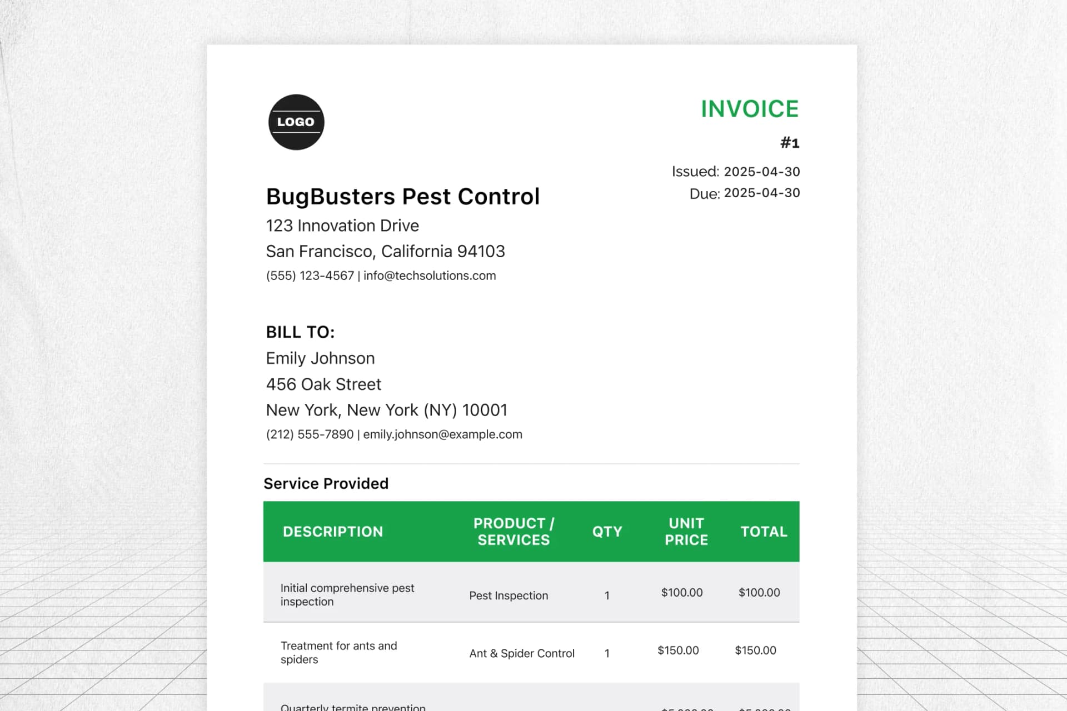Click the 123 Innovation Drive address line

pyautogui.click(x=342, y=226)
